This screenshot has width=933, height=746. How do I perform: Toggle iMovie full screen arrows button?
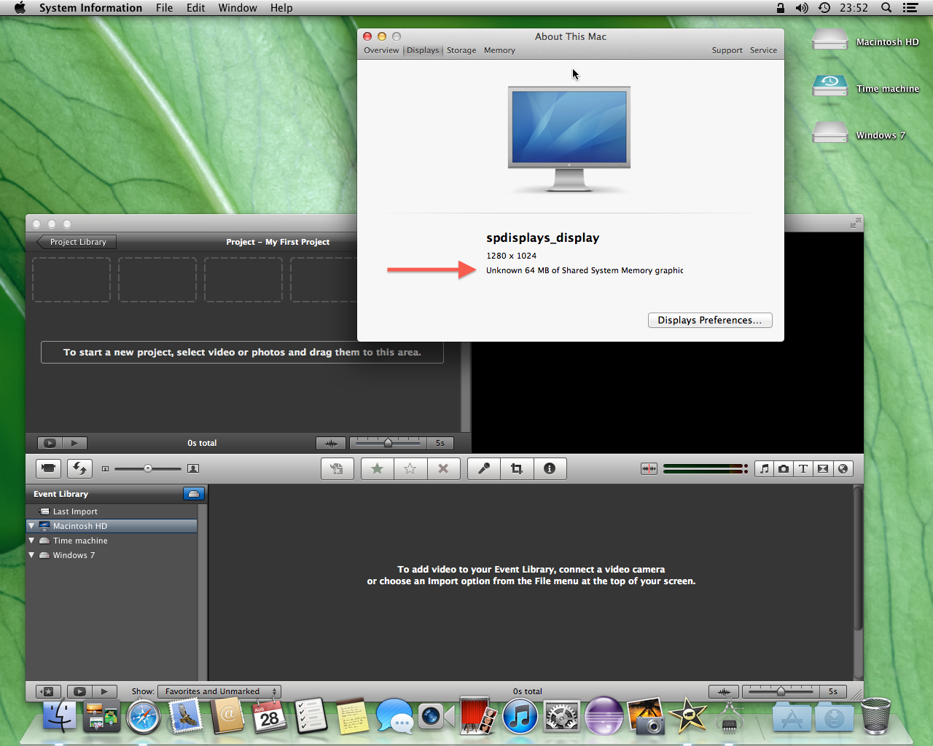(x=855, y=223)
